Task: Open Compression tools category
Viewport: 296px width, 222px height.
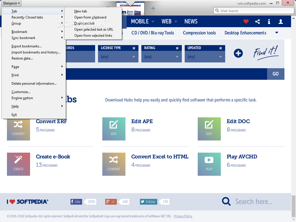Action: tap(199, 33)
